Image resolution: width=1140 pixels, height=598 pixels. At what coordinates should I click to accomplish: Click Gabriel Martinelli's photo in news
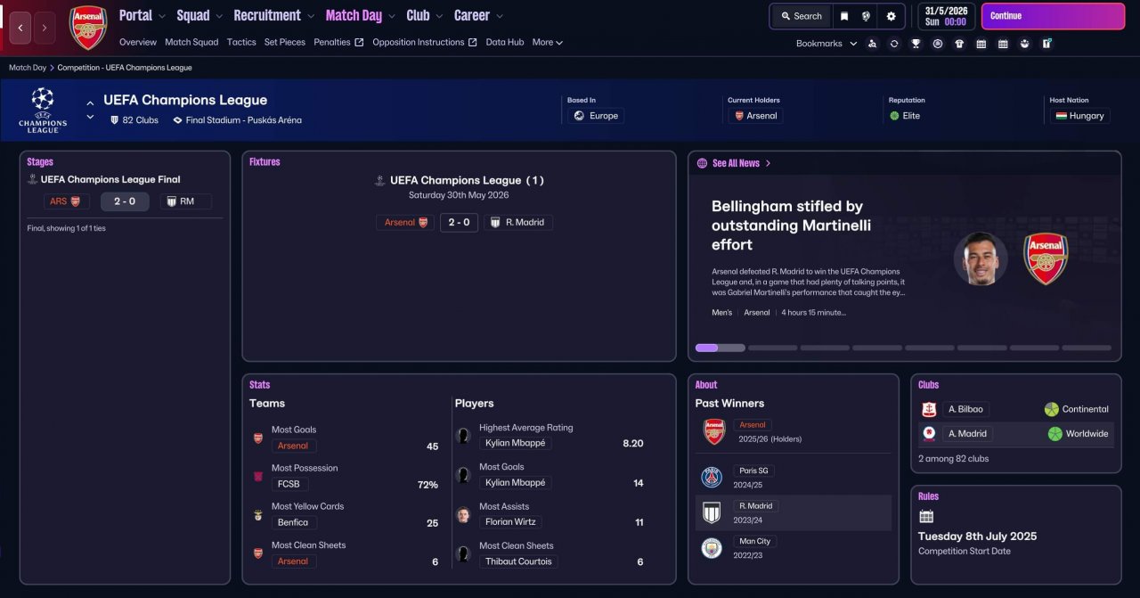981,259
